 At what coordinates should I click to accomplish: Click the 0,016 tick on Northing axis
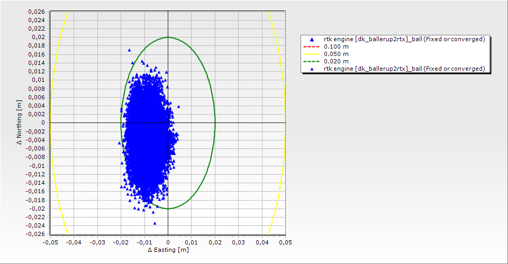(x=37, y=54)
